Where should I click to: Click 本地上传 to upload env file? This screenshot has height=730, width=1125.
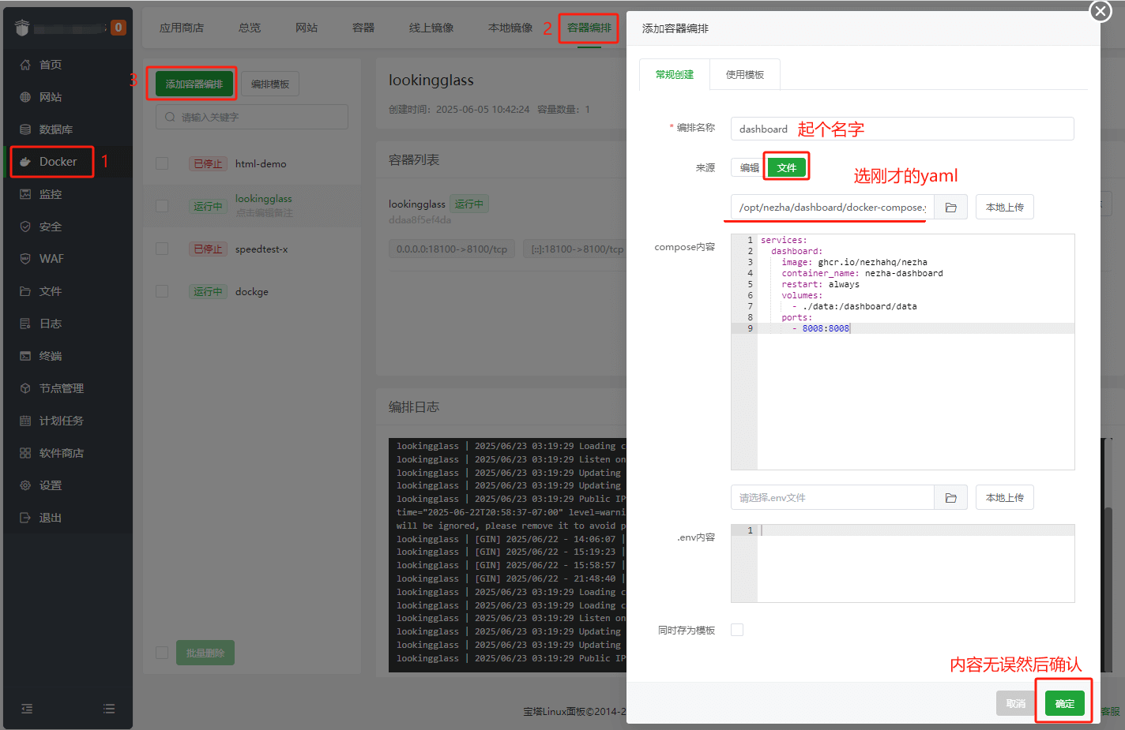pyautogui.click(x=1004, y=497)
